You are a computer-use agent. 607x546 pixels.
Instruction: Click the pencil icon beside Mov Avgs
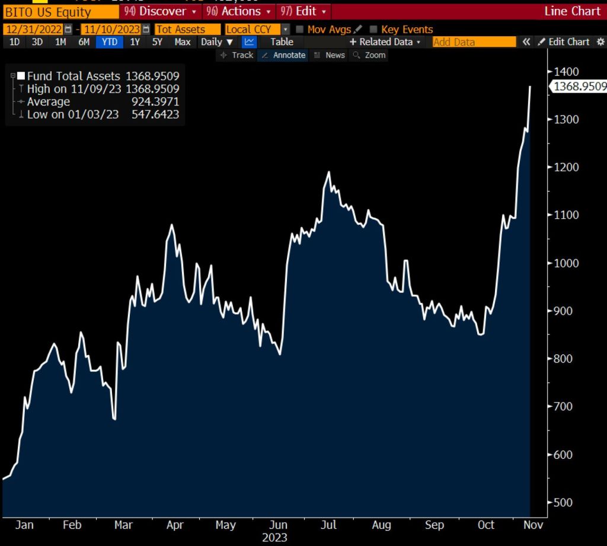tap(357, 29)
